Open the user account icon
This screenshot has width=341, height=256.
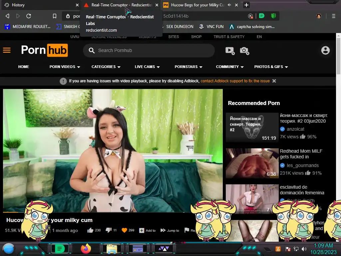(325, 50)
